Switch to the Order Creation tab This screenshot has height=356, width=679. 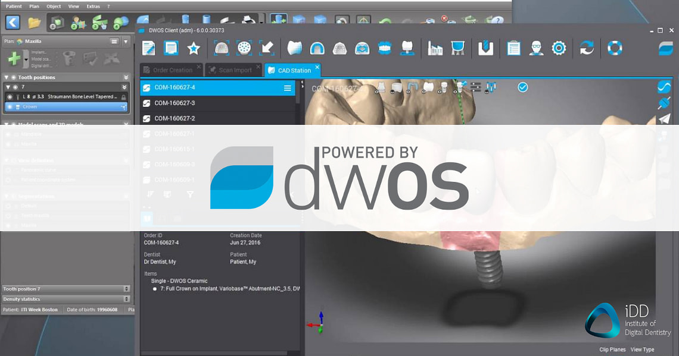[172, 70]
